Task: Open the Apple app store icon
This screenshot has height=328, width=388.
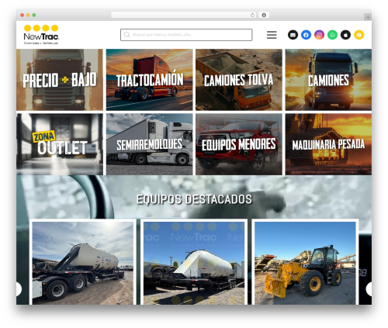Action: [x=345, y=35]
